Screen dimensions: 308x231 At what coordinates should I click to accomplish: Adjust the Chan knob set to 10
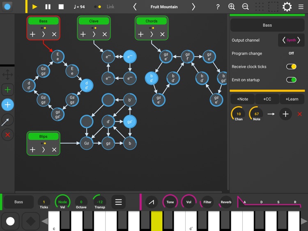pyautogui.click(x=239, y=114)
